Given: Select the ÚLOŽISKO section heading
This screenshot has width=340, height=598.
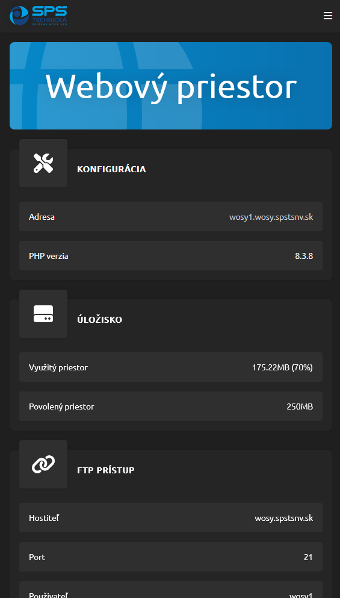Looking at the screenshot, I should click(x=99, y=320).
